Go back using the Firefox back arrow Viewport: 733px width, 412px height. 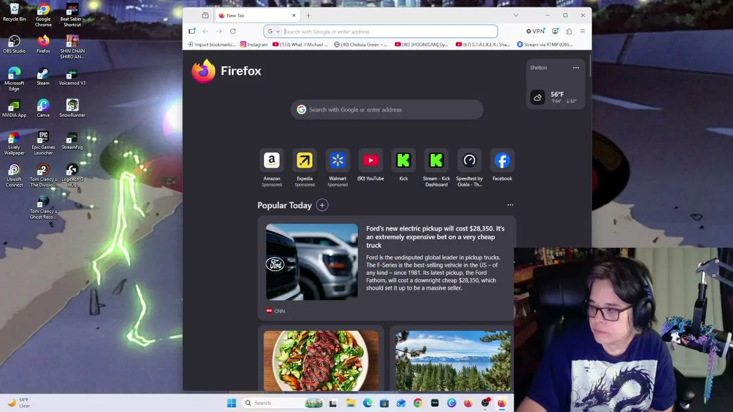click(205, 31)
